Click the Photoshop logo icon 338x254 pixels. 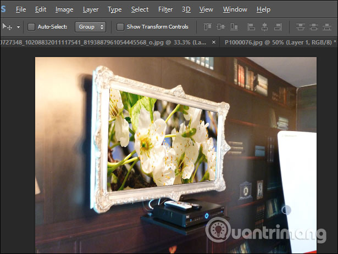point(3,9)
